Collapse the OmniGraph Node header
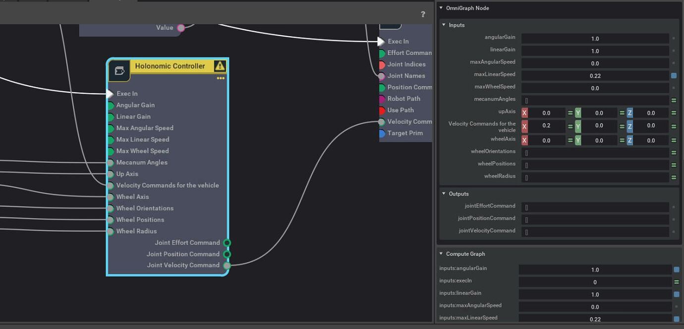This screenshot has height=329, width=684. [x=441, y=8]
